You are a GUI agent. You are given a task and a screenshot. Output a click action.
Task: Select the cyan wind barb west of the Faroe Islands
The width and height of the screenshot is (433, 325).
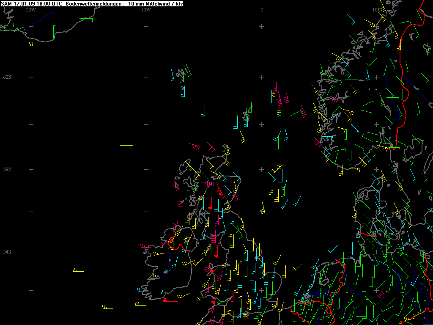click(173, 75)
